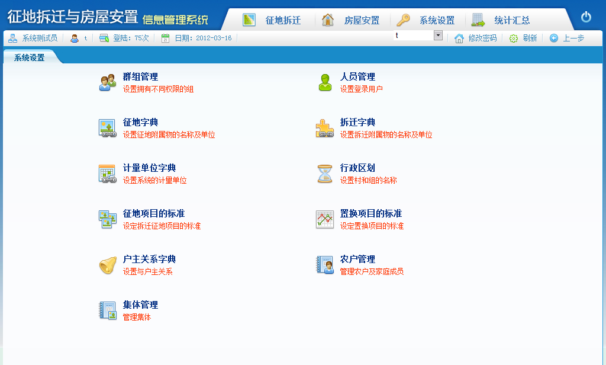Click the 计量单位字典 calendar grid icon
Image resolution: width=606 pixels, height=365 pixels.
point(108,174)
